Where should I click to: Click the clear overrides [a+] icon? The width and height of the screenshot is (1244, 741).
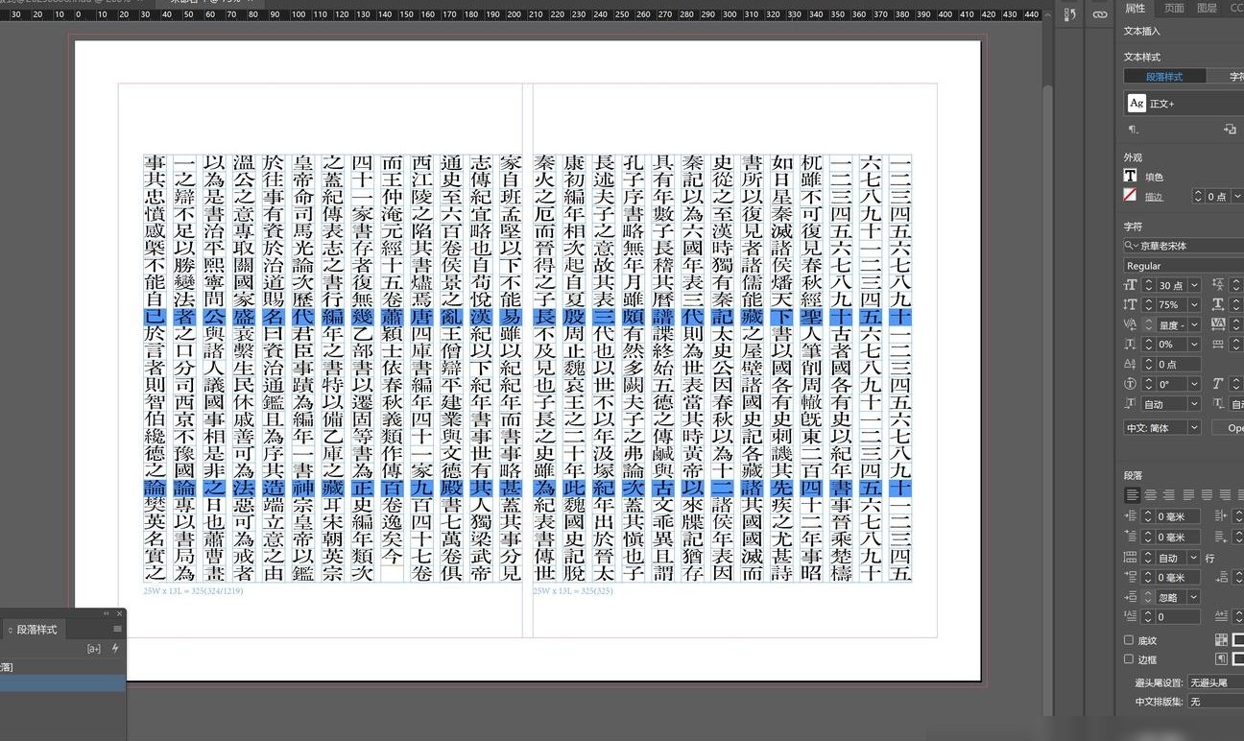click(x=94, y=649)
